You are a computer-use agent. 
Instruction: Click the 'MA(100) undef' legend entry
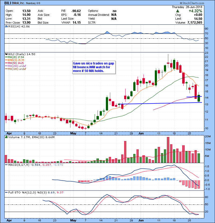pos(16,69)
